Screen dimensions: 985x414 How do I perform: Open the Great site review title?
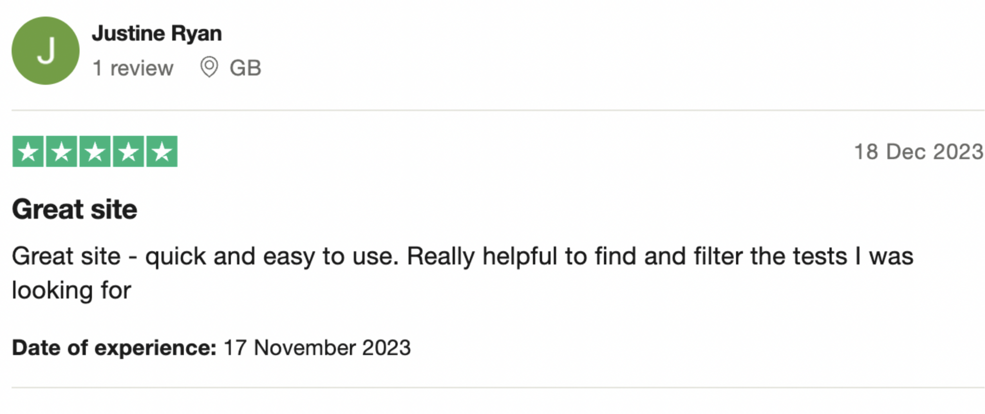[x=74, y=209]
